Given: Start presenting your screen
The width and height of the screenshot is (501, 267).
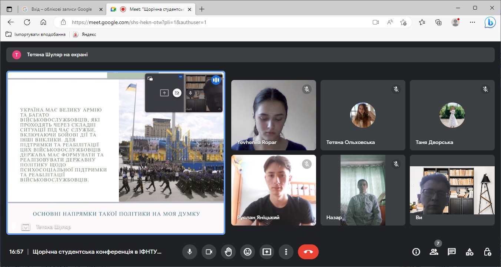Looking at the screenshot, I should 267,252.
